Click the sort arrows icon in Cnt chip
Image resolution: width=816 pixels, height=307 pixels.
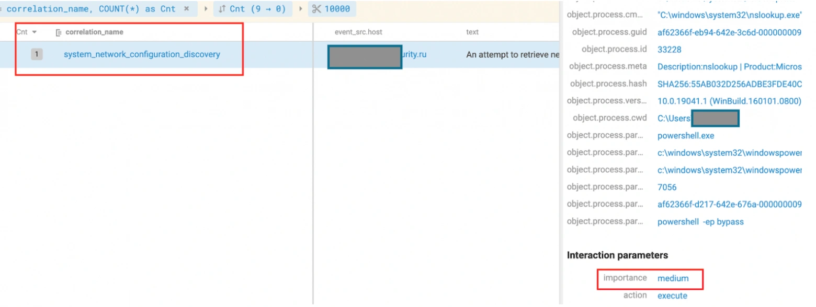(x=222, y=9)
